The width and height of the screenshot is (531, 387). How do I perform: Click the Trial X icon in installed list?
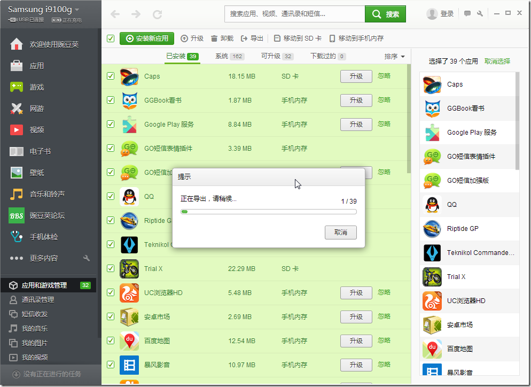129,269
